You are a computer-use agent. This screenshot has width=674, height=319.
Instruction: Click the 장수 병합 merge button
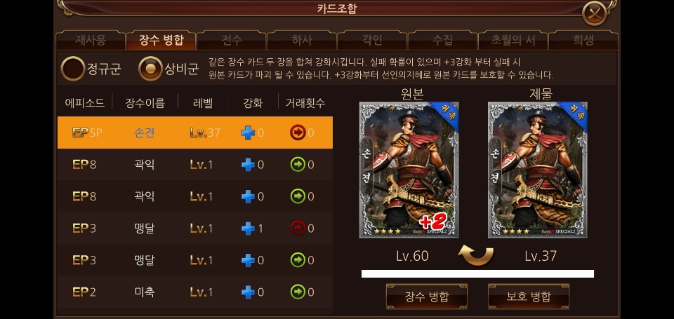[x=426, y=297]
